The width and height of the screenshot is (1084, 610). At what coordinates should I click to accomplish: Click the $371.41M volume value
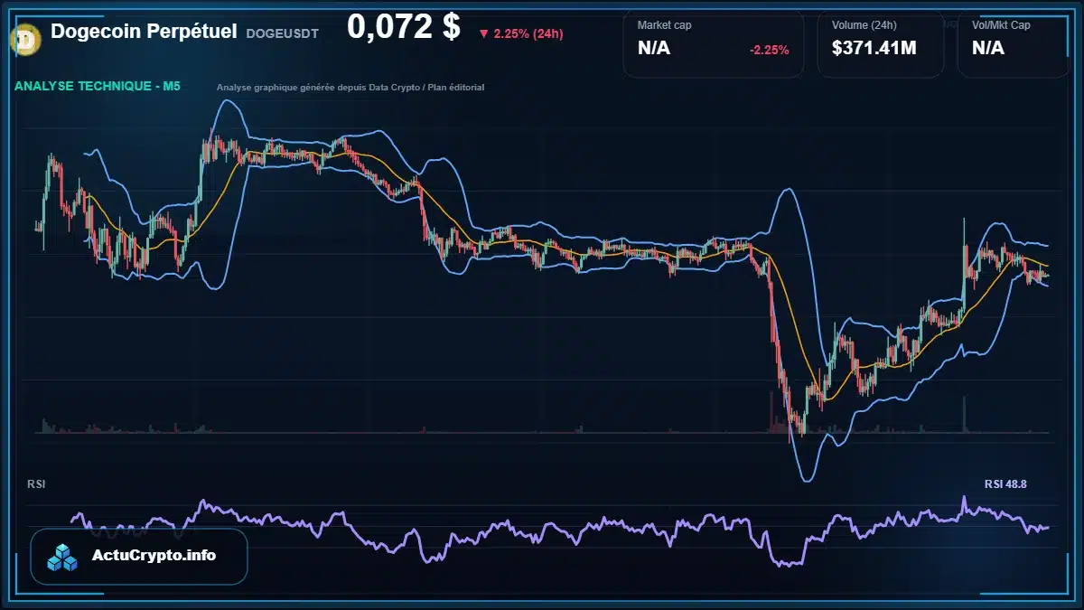874,48
